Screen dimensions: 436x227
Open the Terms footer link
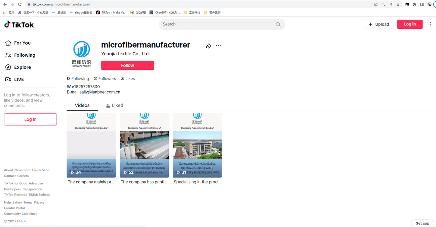[28, 203]
